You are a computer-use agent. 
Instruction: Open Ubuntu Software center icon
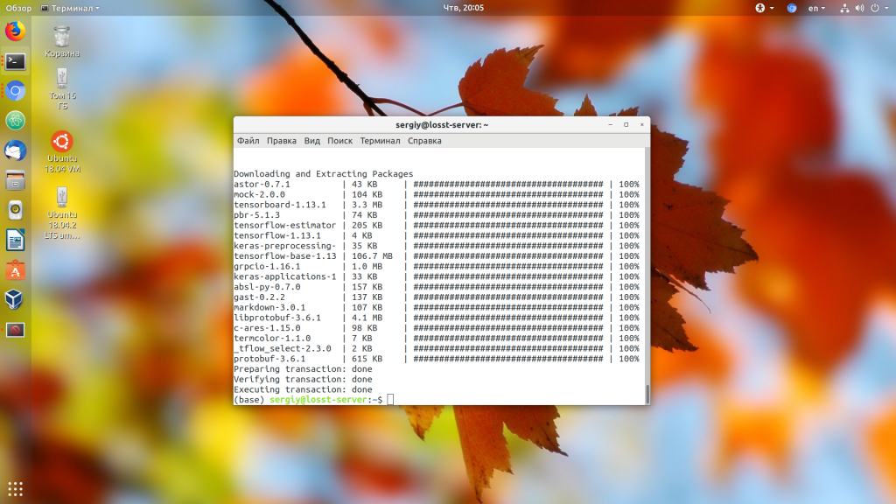(15, 270)
